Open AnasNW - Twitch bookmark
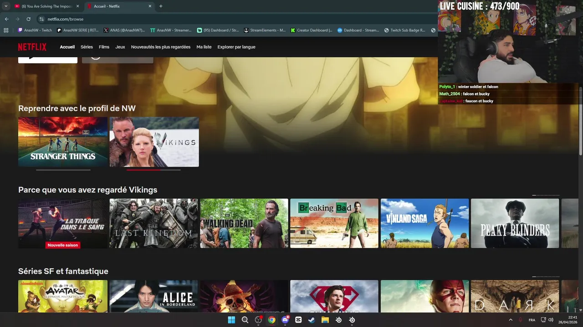The image size is (583, 327). click(35, 30)
